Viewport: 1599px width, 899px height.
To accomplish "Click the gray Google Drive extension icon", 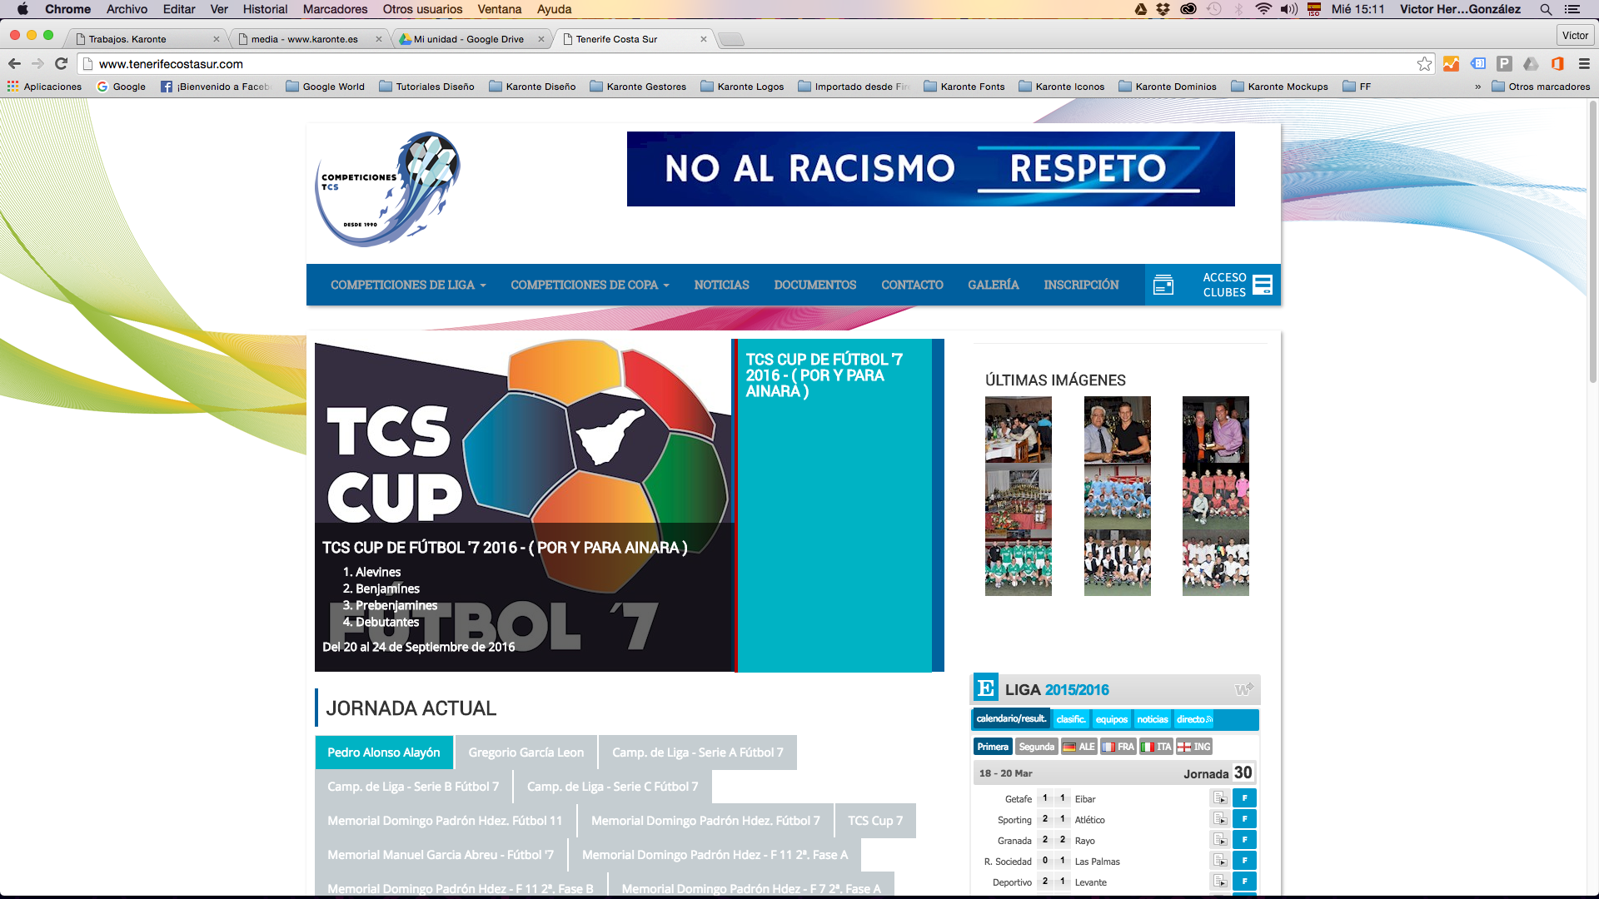I will (x=1532, y=64).
